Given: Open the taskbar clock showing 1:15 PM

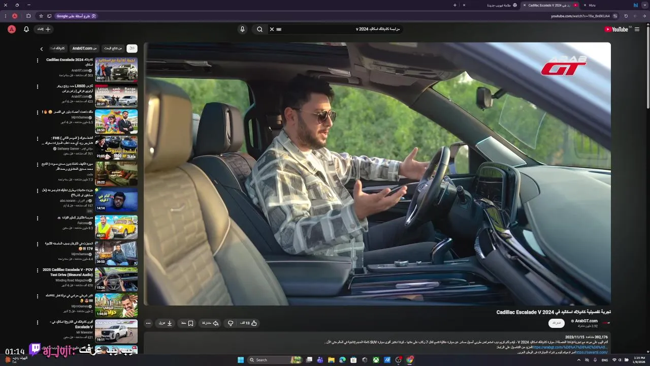Looking at the screenshot, I should pyautogui.click(x=639, y=360).
